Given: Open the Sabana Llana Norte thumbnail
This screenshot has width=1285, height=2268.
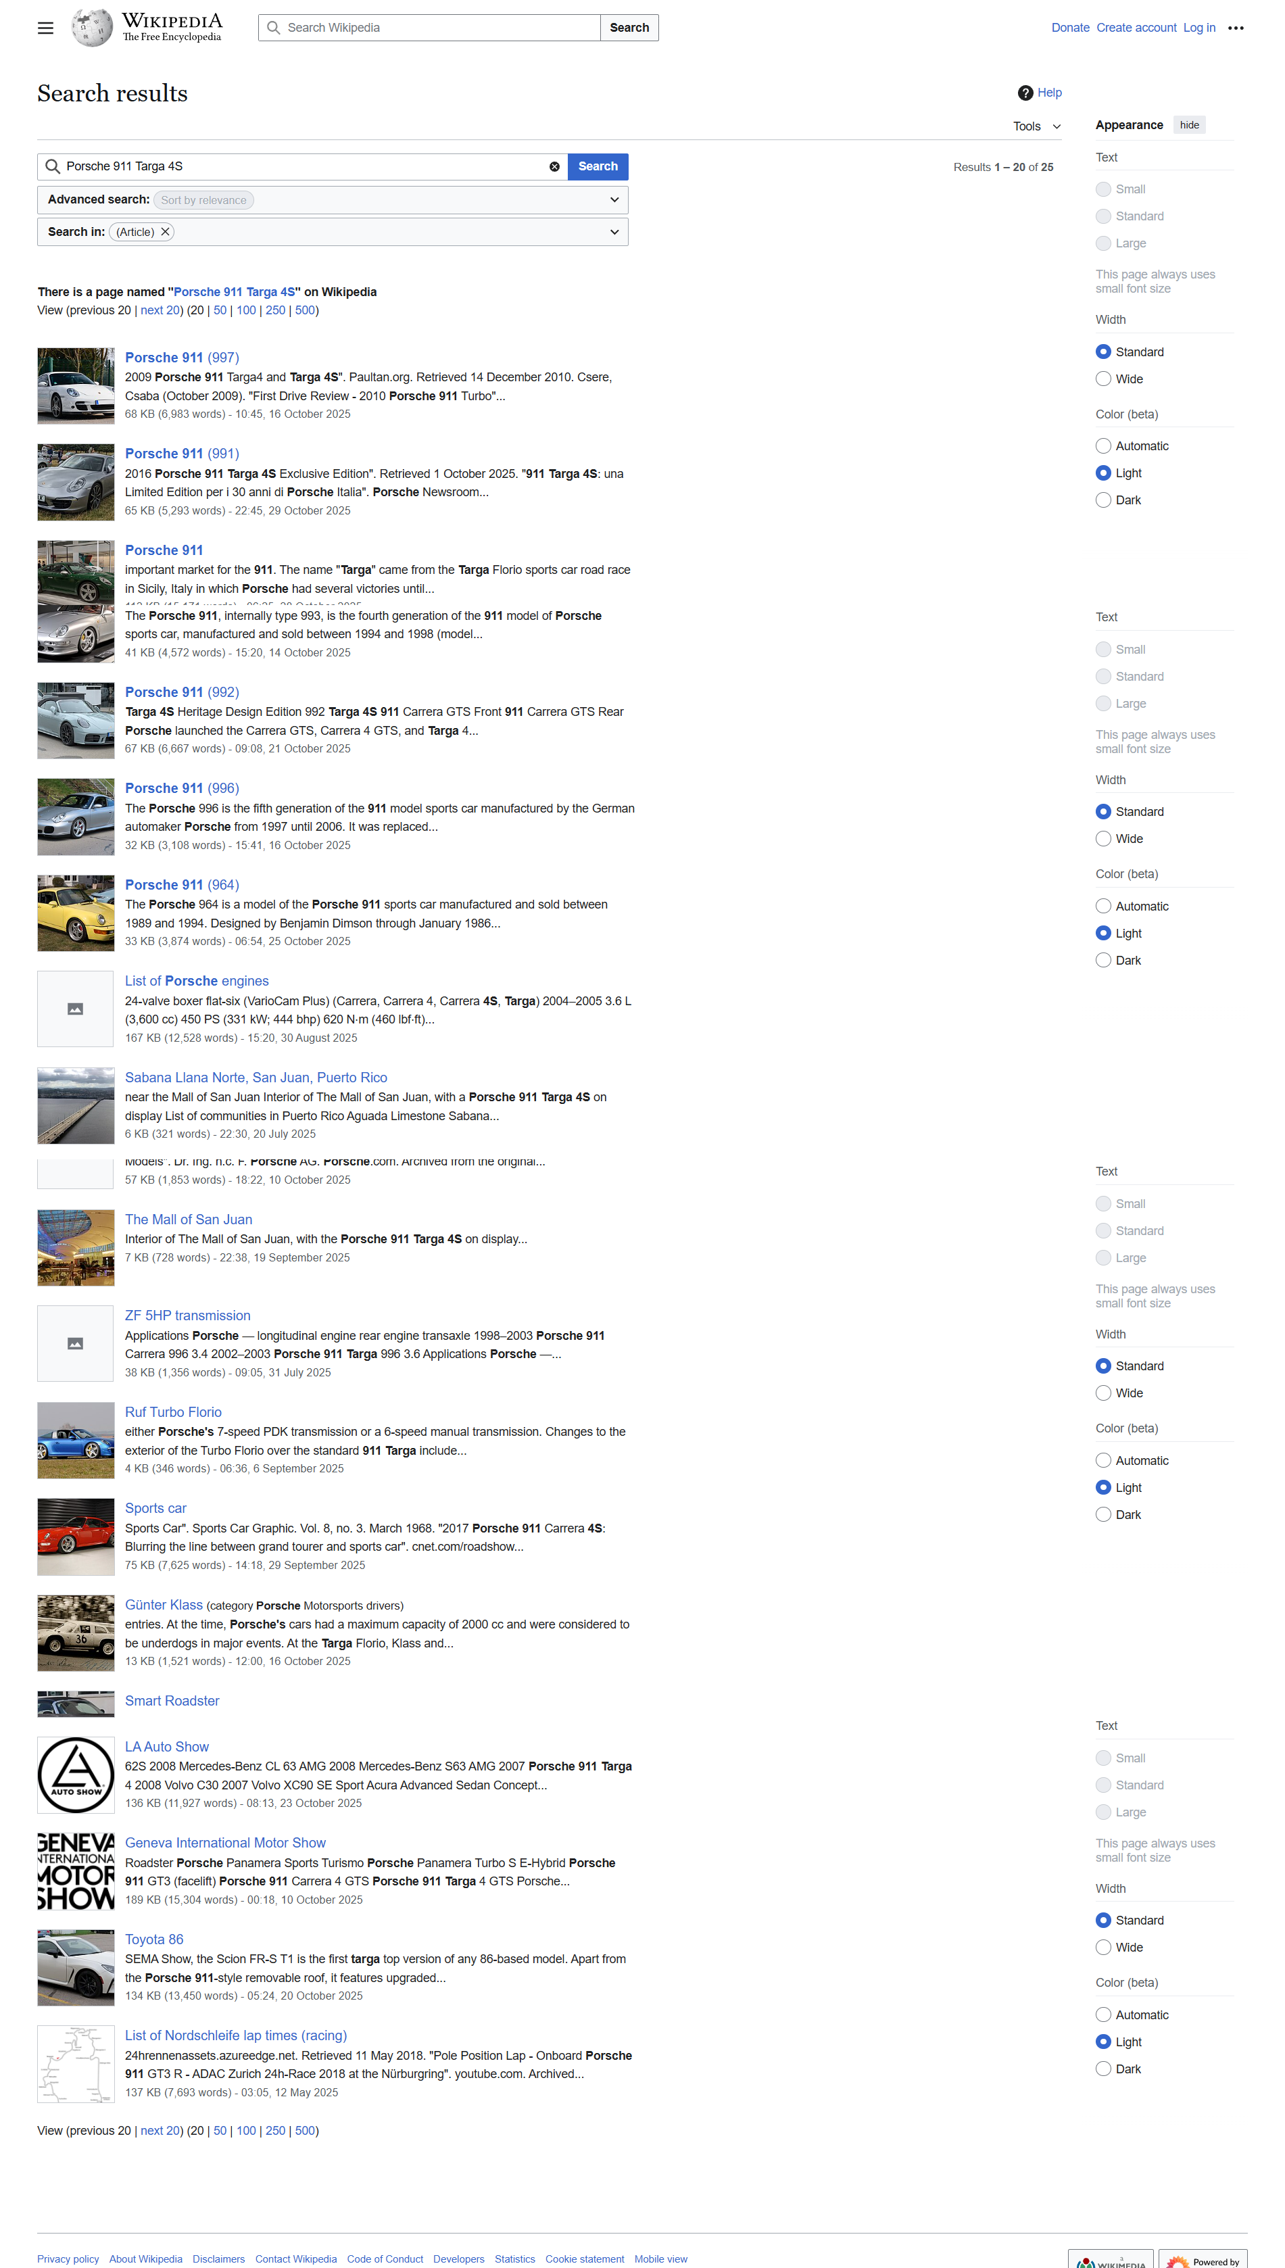Looking at the screenshot, I should coord(76,1106).
